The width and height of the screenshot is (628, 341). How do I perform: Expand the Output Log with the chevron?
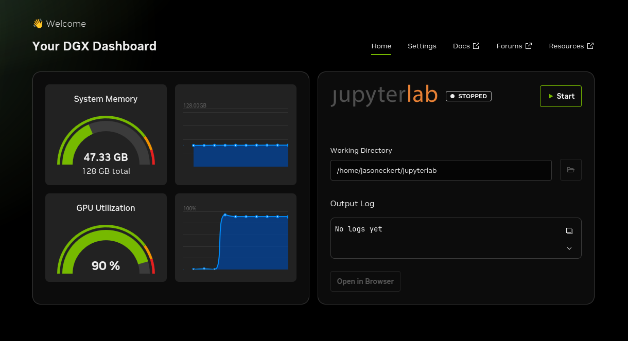(x=569, y=248)
